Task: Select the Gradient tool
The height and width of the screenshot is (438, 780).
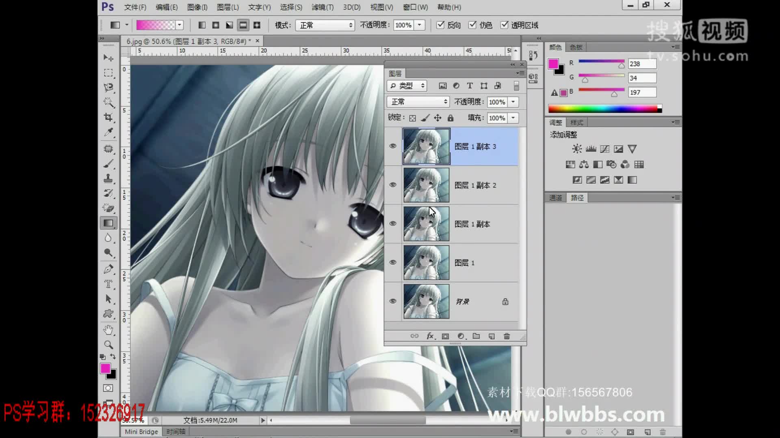Action: pyautogui.click(x=108, y=223)
